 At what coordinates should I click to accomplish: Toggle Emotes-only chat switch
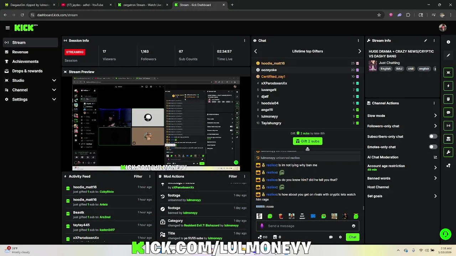(x=433, y=147)
